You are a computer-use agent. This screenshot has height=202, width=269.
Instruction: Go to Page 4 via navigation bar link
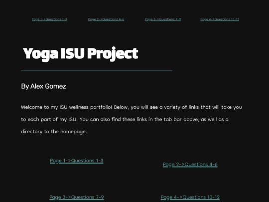pyautogui.click(x=220, y=19)
